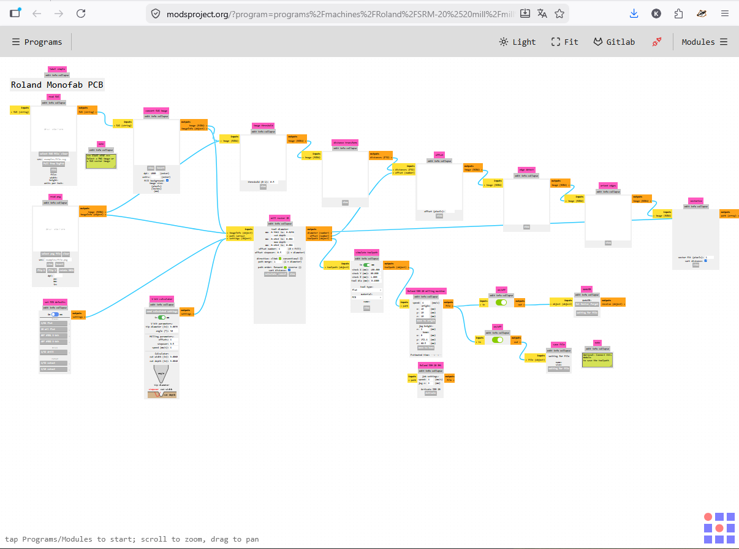The image size is (739, 549).
Task: Select conventional direction radio in mill raster 2D
Action: 301,258
